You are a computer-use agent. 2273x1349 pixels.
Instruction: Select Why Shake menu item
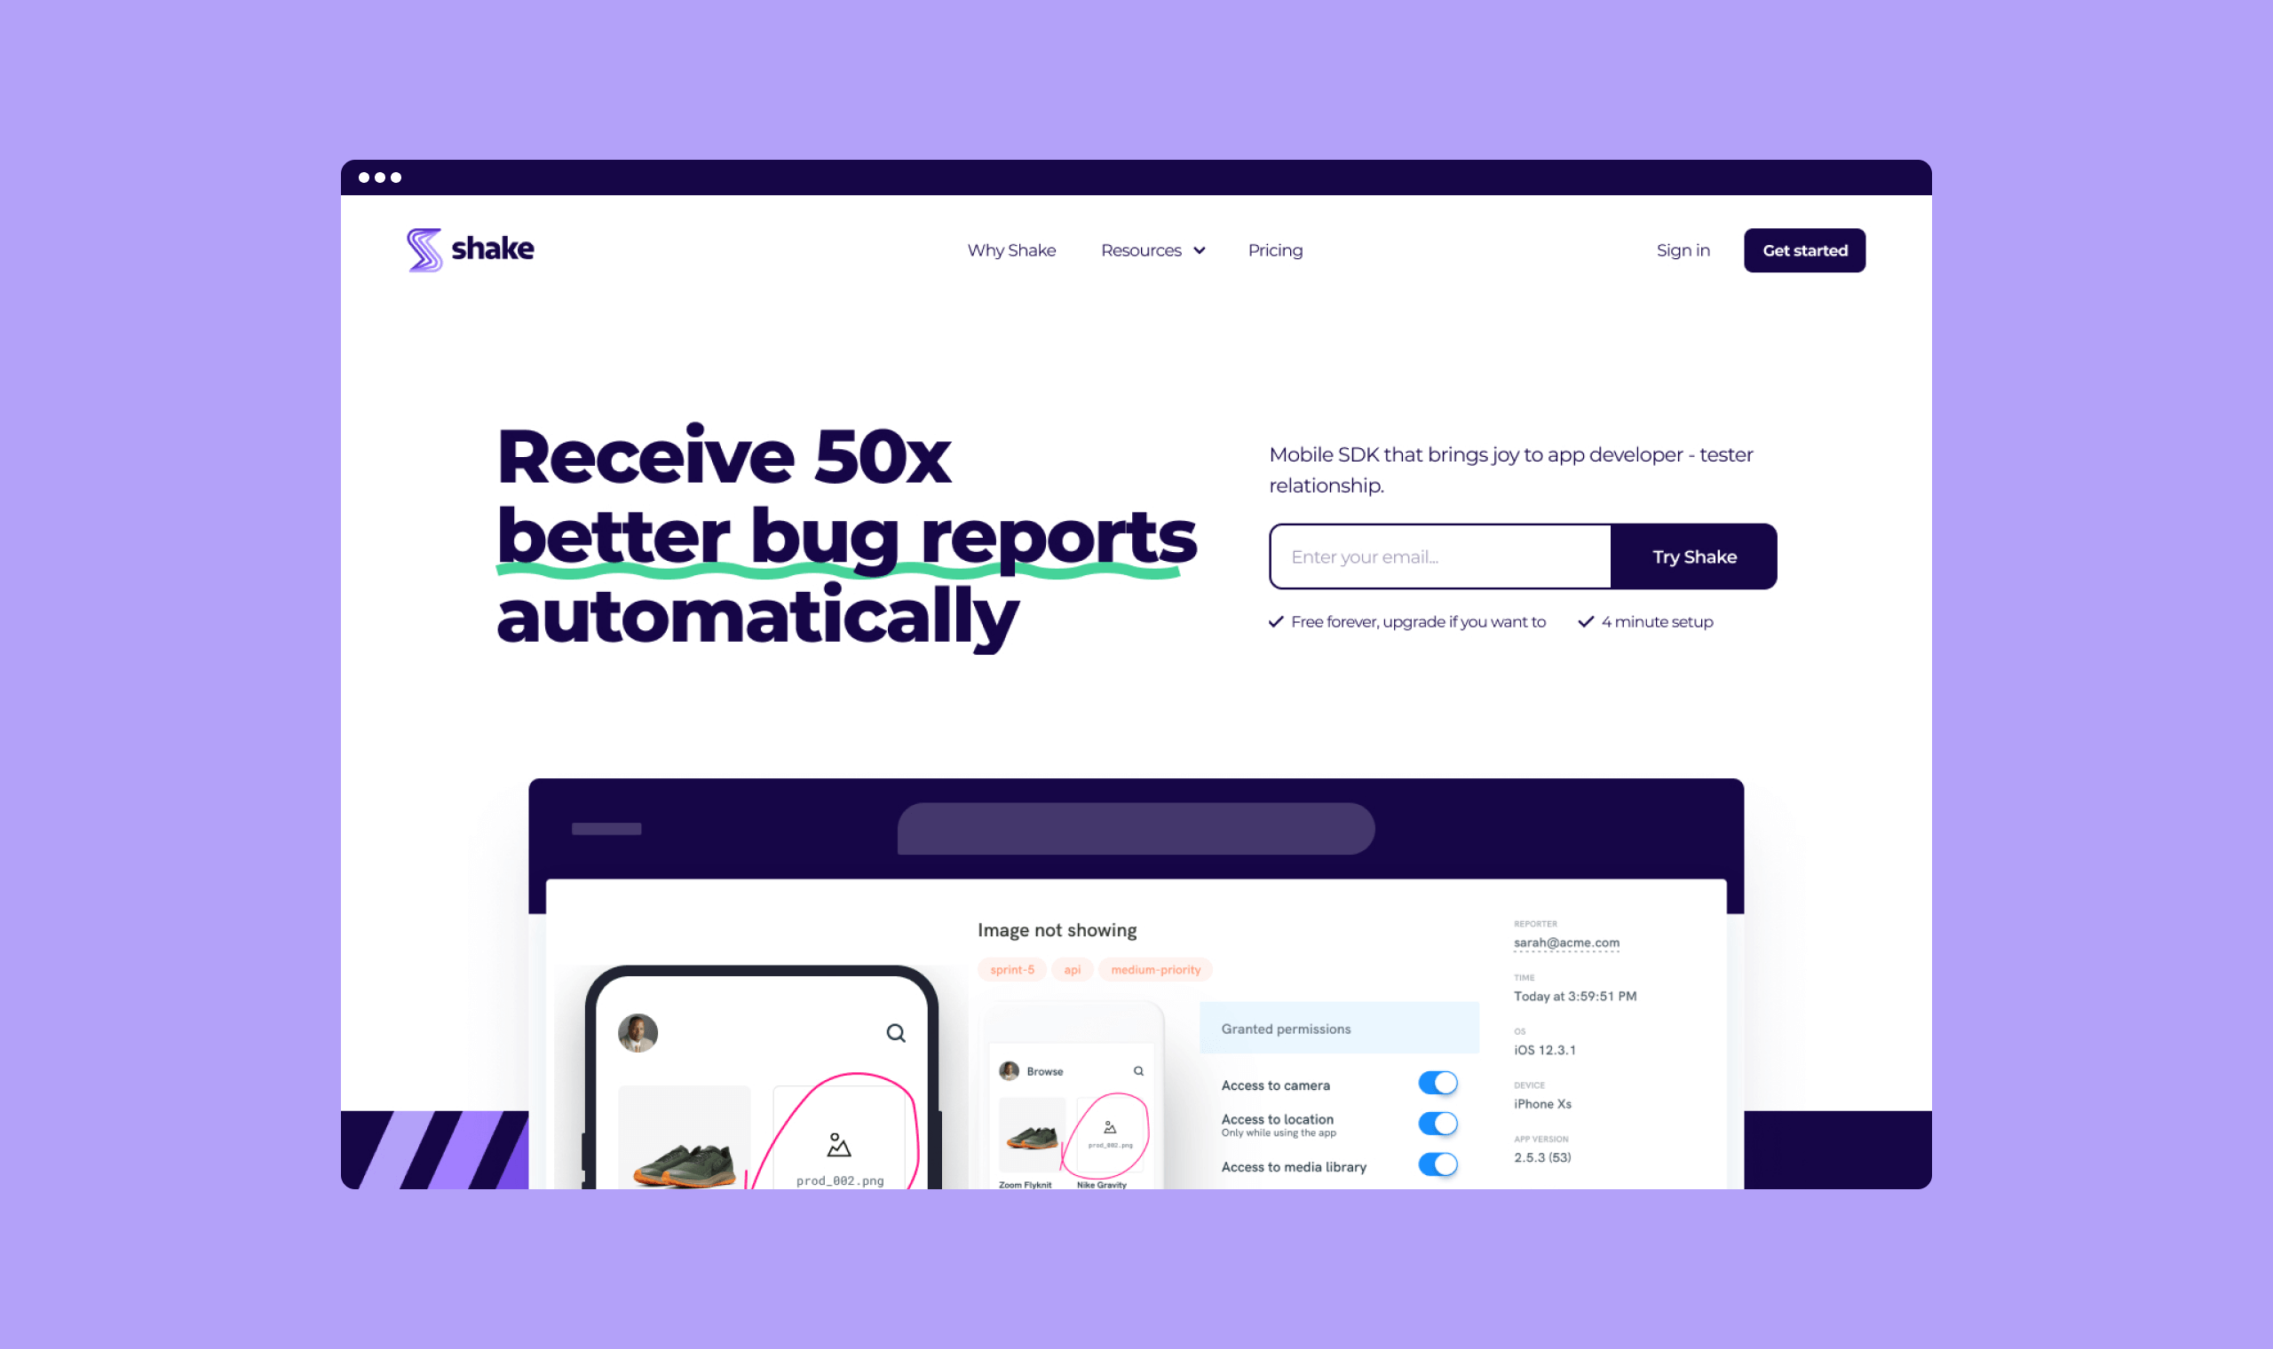(1007, 248)
